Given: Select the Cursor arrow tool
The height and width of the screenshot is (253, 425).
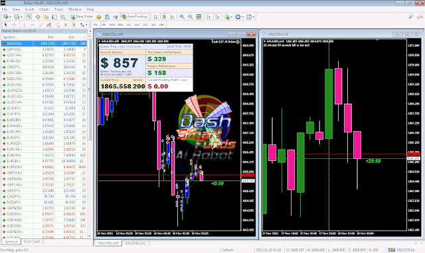Looking at the screenshot, I should coord(6,25).
